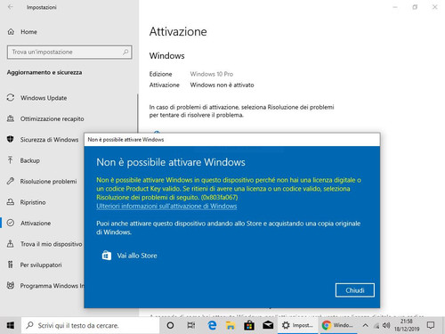The width and height of the screenshot is (445, 334).
Task: Open Risoluzione problemi section
Action: click(48, 182)
